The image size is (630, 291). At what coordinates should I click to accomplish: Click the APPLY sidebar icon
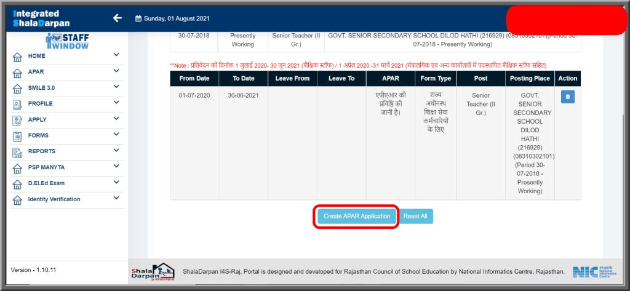17,121
